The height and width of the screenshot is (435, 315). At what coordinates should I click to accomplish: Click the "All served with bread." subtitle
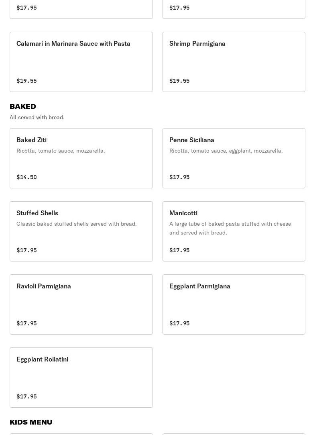click(x=37, y=117)
